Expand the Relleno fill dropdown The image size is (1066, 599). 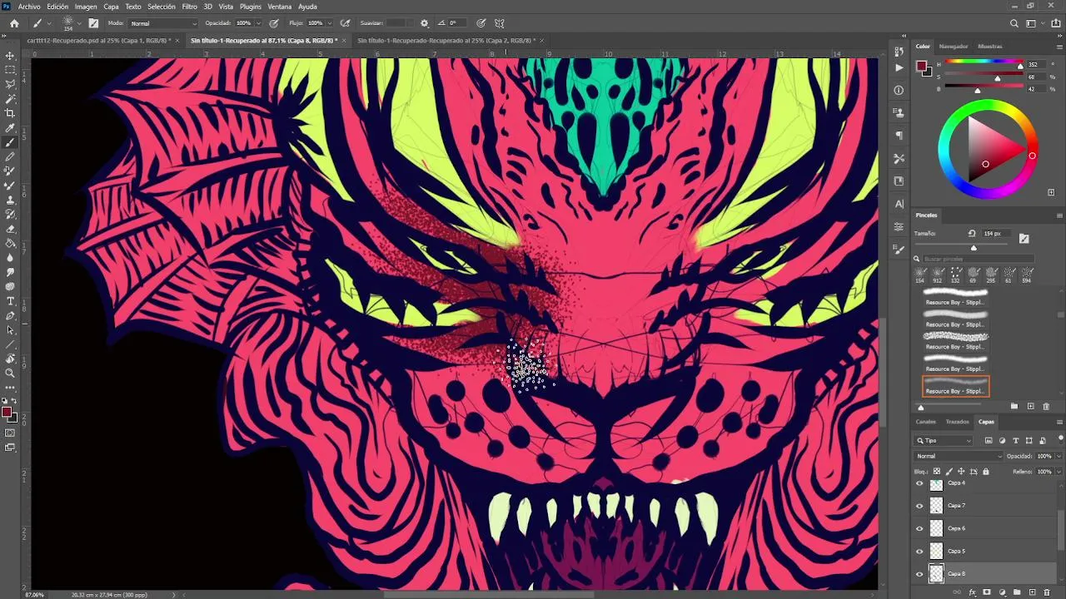tap(1059, 472)
